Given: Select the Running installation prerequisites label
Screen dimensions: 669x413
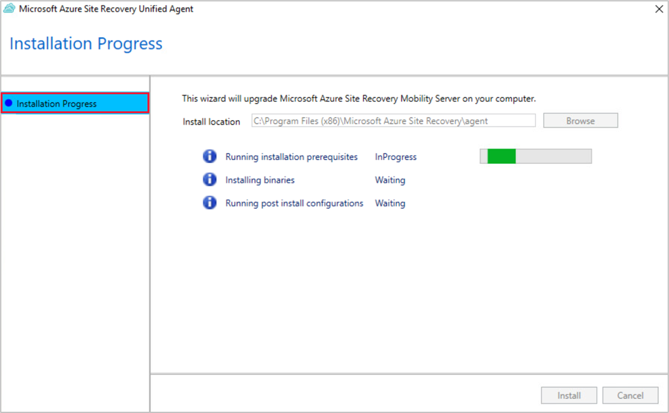Looking at the screenshot, I should coord(291,156).
